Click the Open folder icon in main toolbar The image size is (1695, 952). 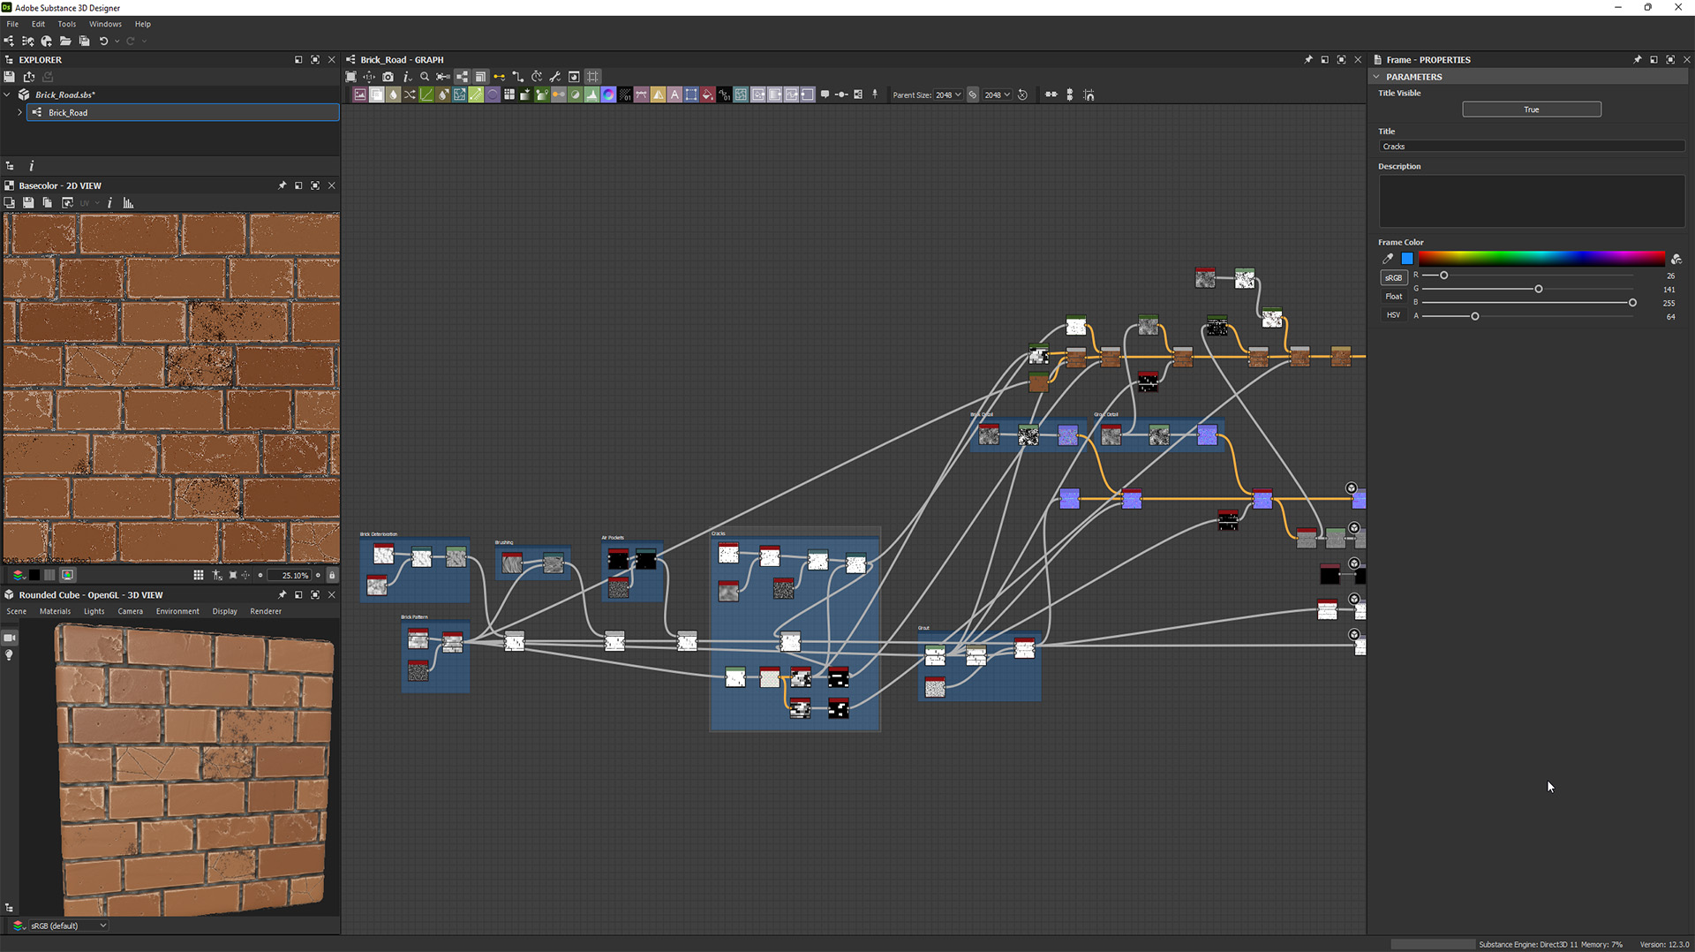[65, 42]
